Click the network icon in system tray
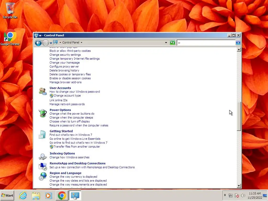268x201 pixels. point(231,196)
